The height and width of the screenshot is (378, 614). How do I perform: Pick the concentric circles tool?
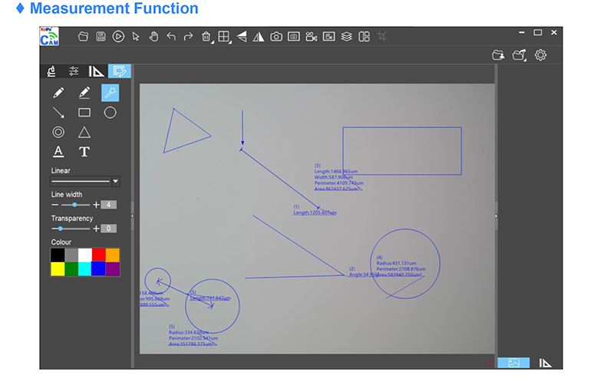pyautogui.click(x=58, y=132)
